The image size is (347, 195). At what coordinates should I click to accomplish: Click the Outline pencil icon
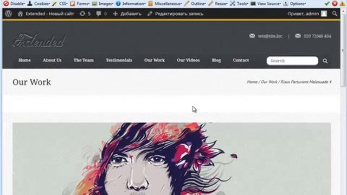(x=187, y=4)
